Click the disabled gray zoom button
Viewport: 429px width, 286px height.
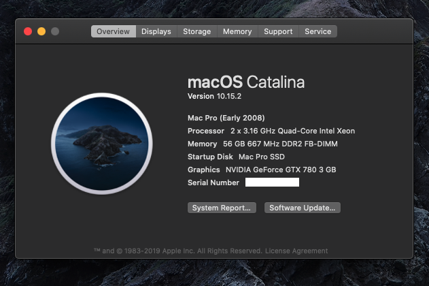point(55,31)
